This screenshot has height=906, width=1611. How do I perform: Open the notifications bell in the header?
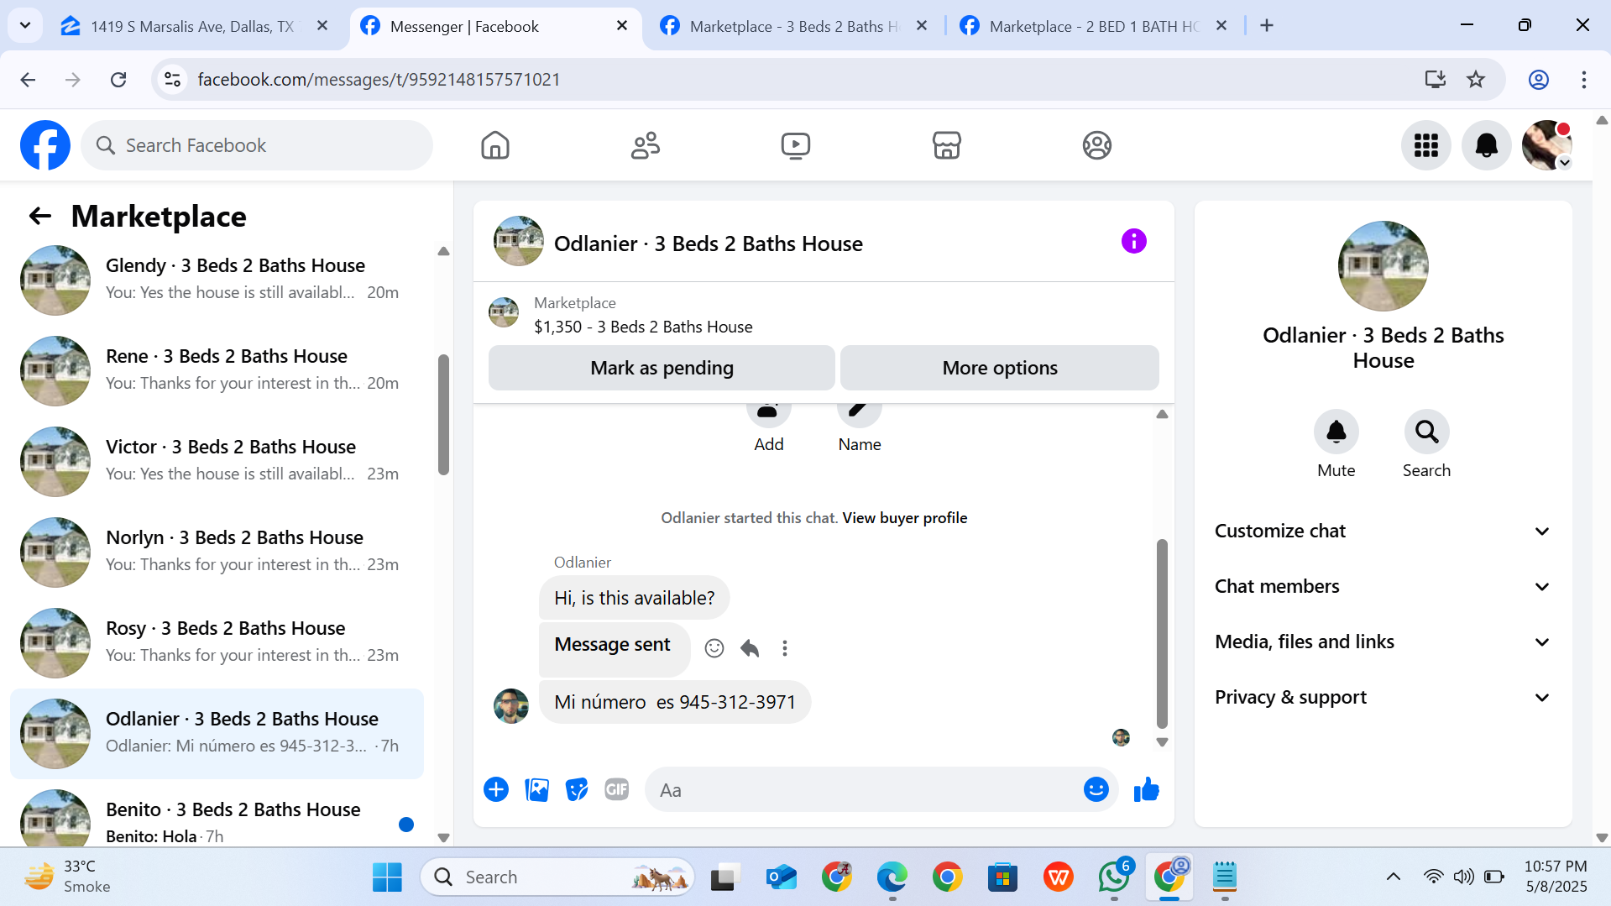click(x=1486, y=145)
